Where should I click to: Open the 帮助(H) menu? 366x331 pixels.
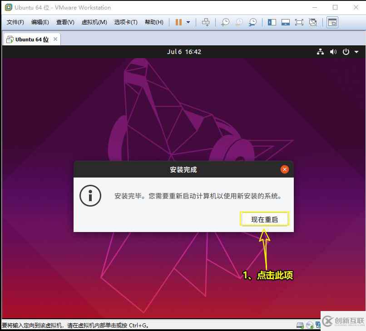point(154,22)
